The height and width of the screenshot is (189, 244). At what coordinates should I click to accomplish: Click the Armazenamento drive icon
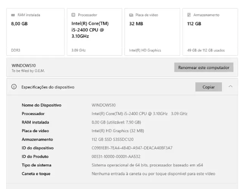(189, 15)
